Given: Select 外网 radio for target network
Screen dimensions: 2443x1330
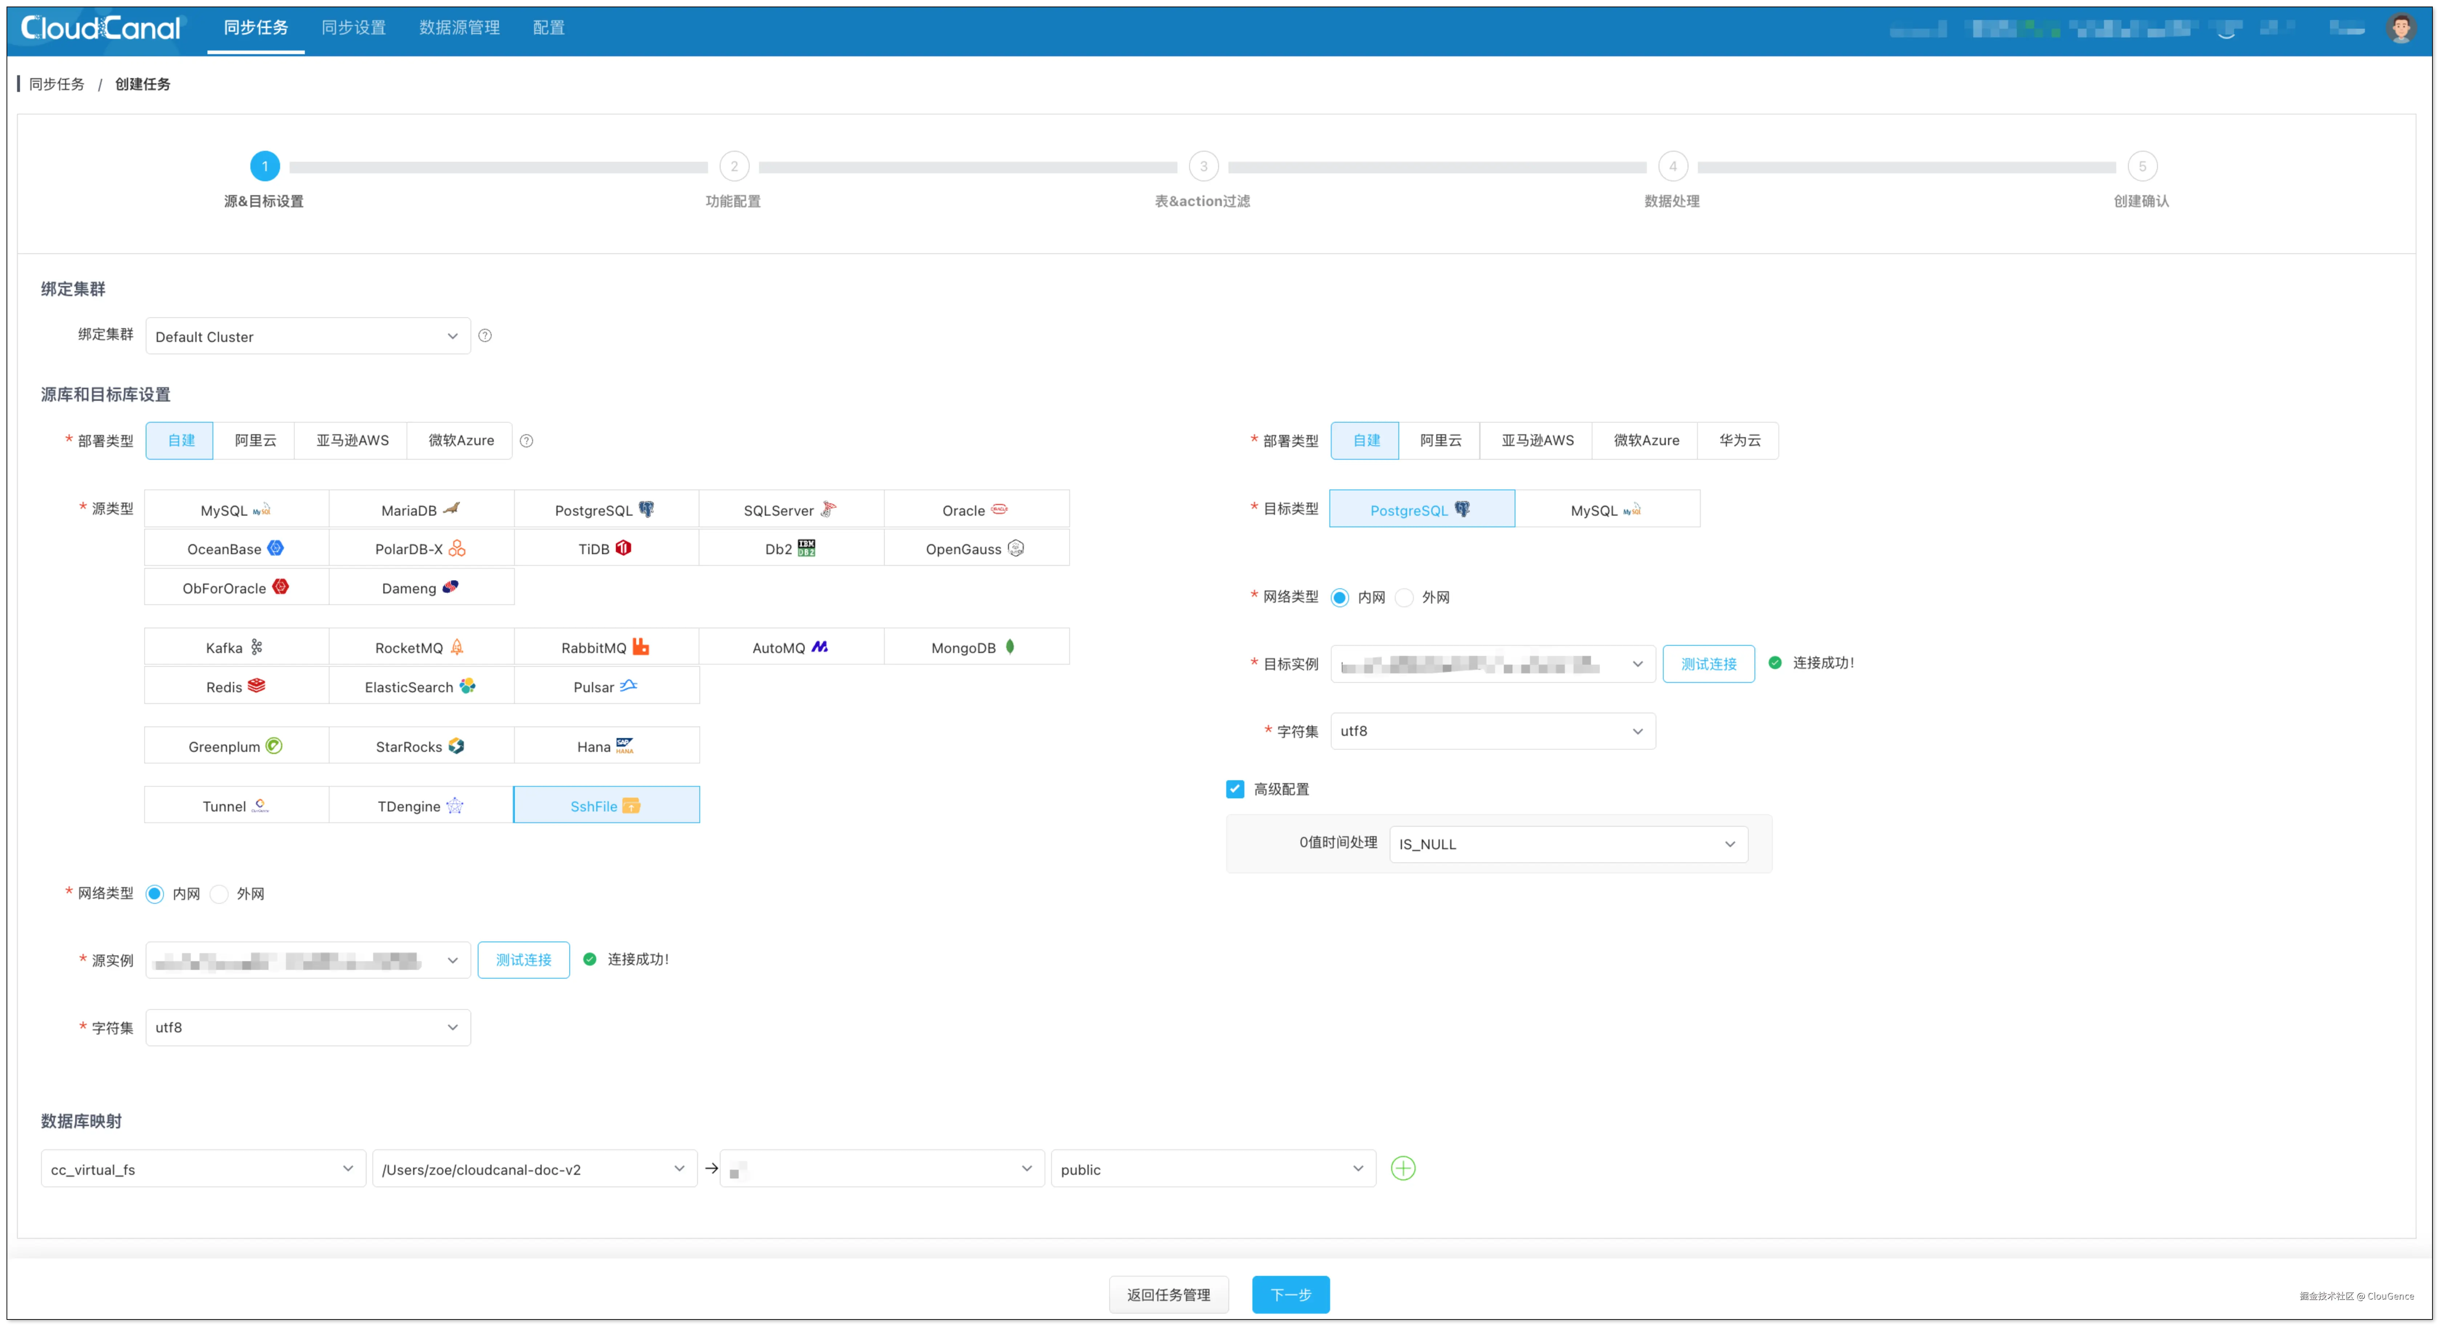Looking at the screenshot, I should [1405, 597].
